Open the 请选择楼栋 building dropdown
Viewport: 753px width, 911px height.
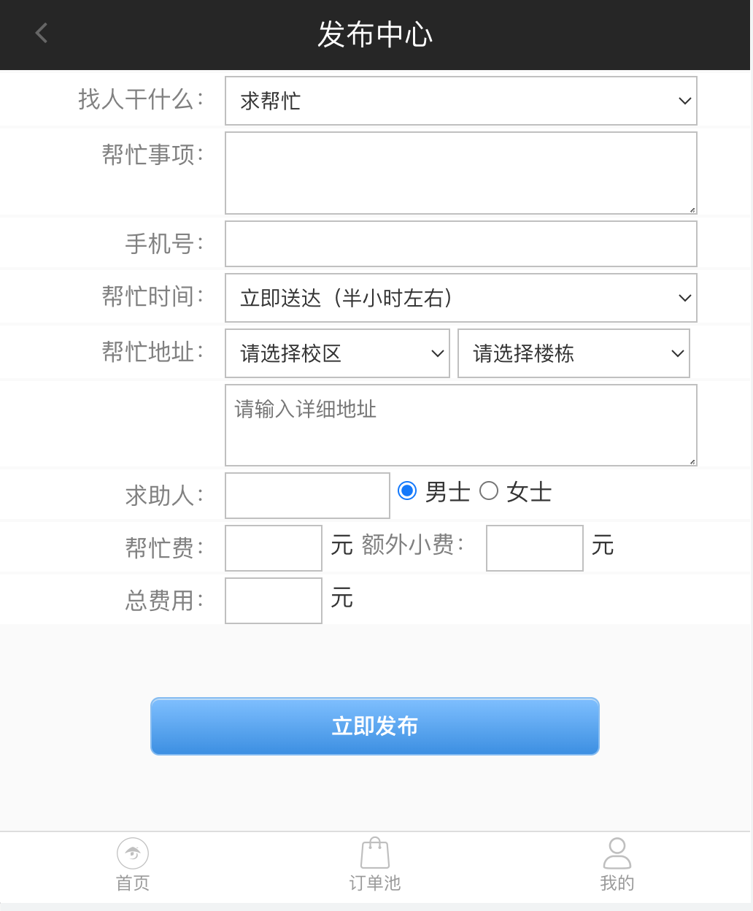[574, 353]
